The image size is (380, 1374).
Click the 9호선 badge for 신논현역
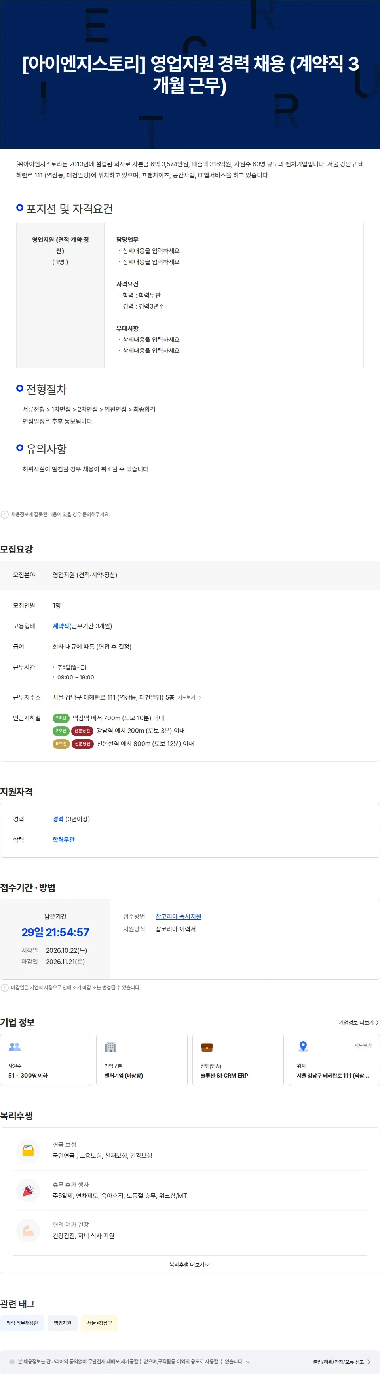click(x=61, y=744)
